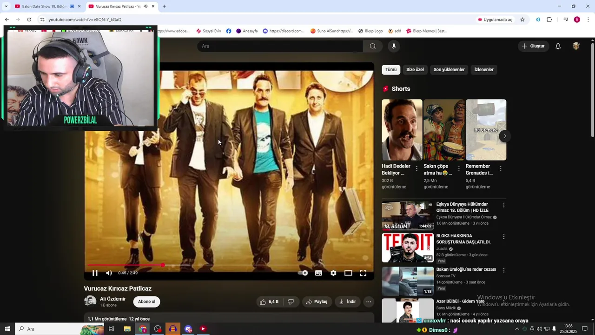
Task: Search tabs via top-left dropdown arrow
Action: point(6,7)
